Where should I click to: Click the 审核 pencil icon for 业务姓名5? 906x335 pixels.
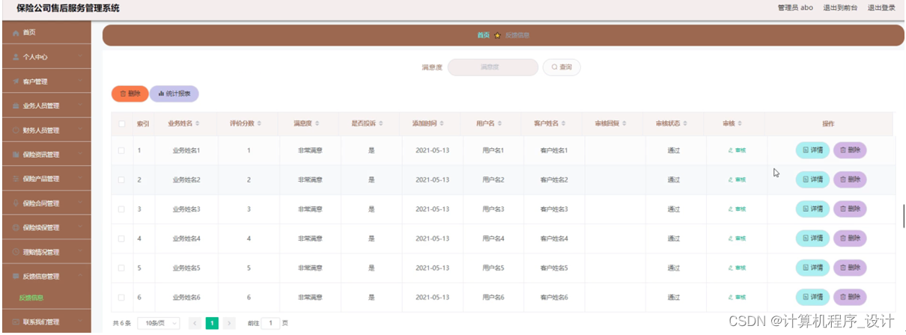point(730,268)
